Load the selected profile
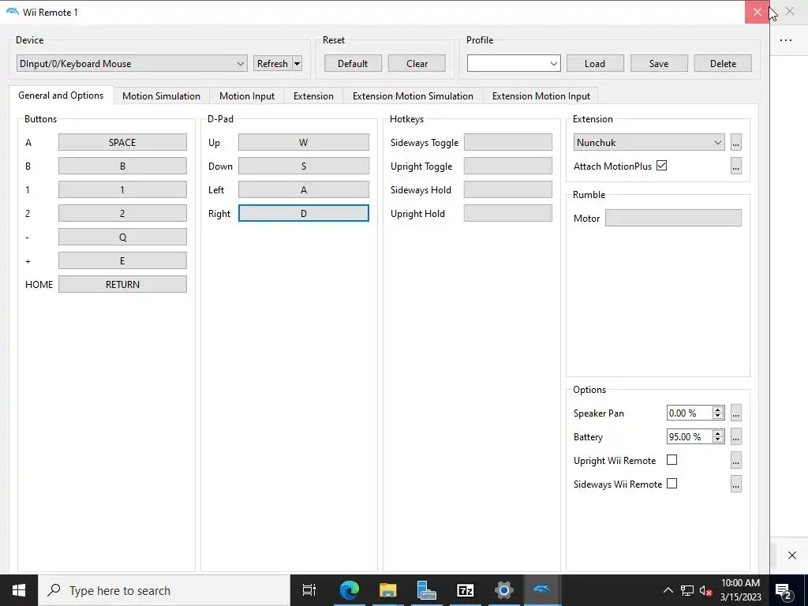The image size is (808, 606). [x=595, y=64]
